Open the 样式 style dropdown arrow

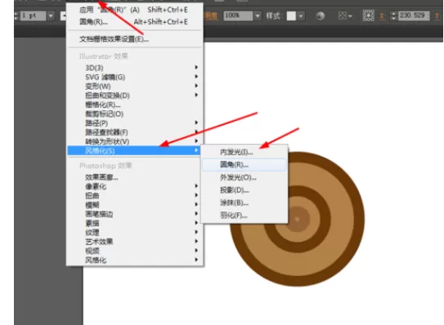tap(301, 16)
